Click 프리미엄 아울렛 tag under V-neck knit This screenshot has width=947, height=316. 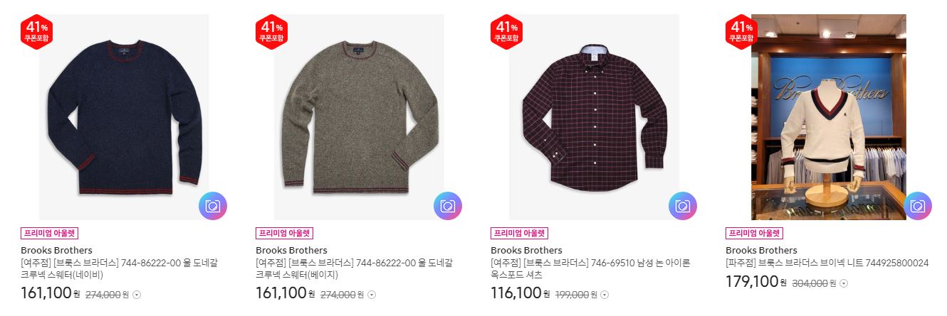tap(754, 233)
